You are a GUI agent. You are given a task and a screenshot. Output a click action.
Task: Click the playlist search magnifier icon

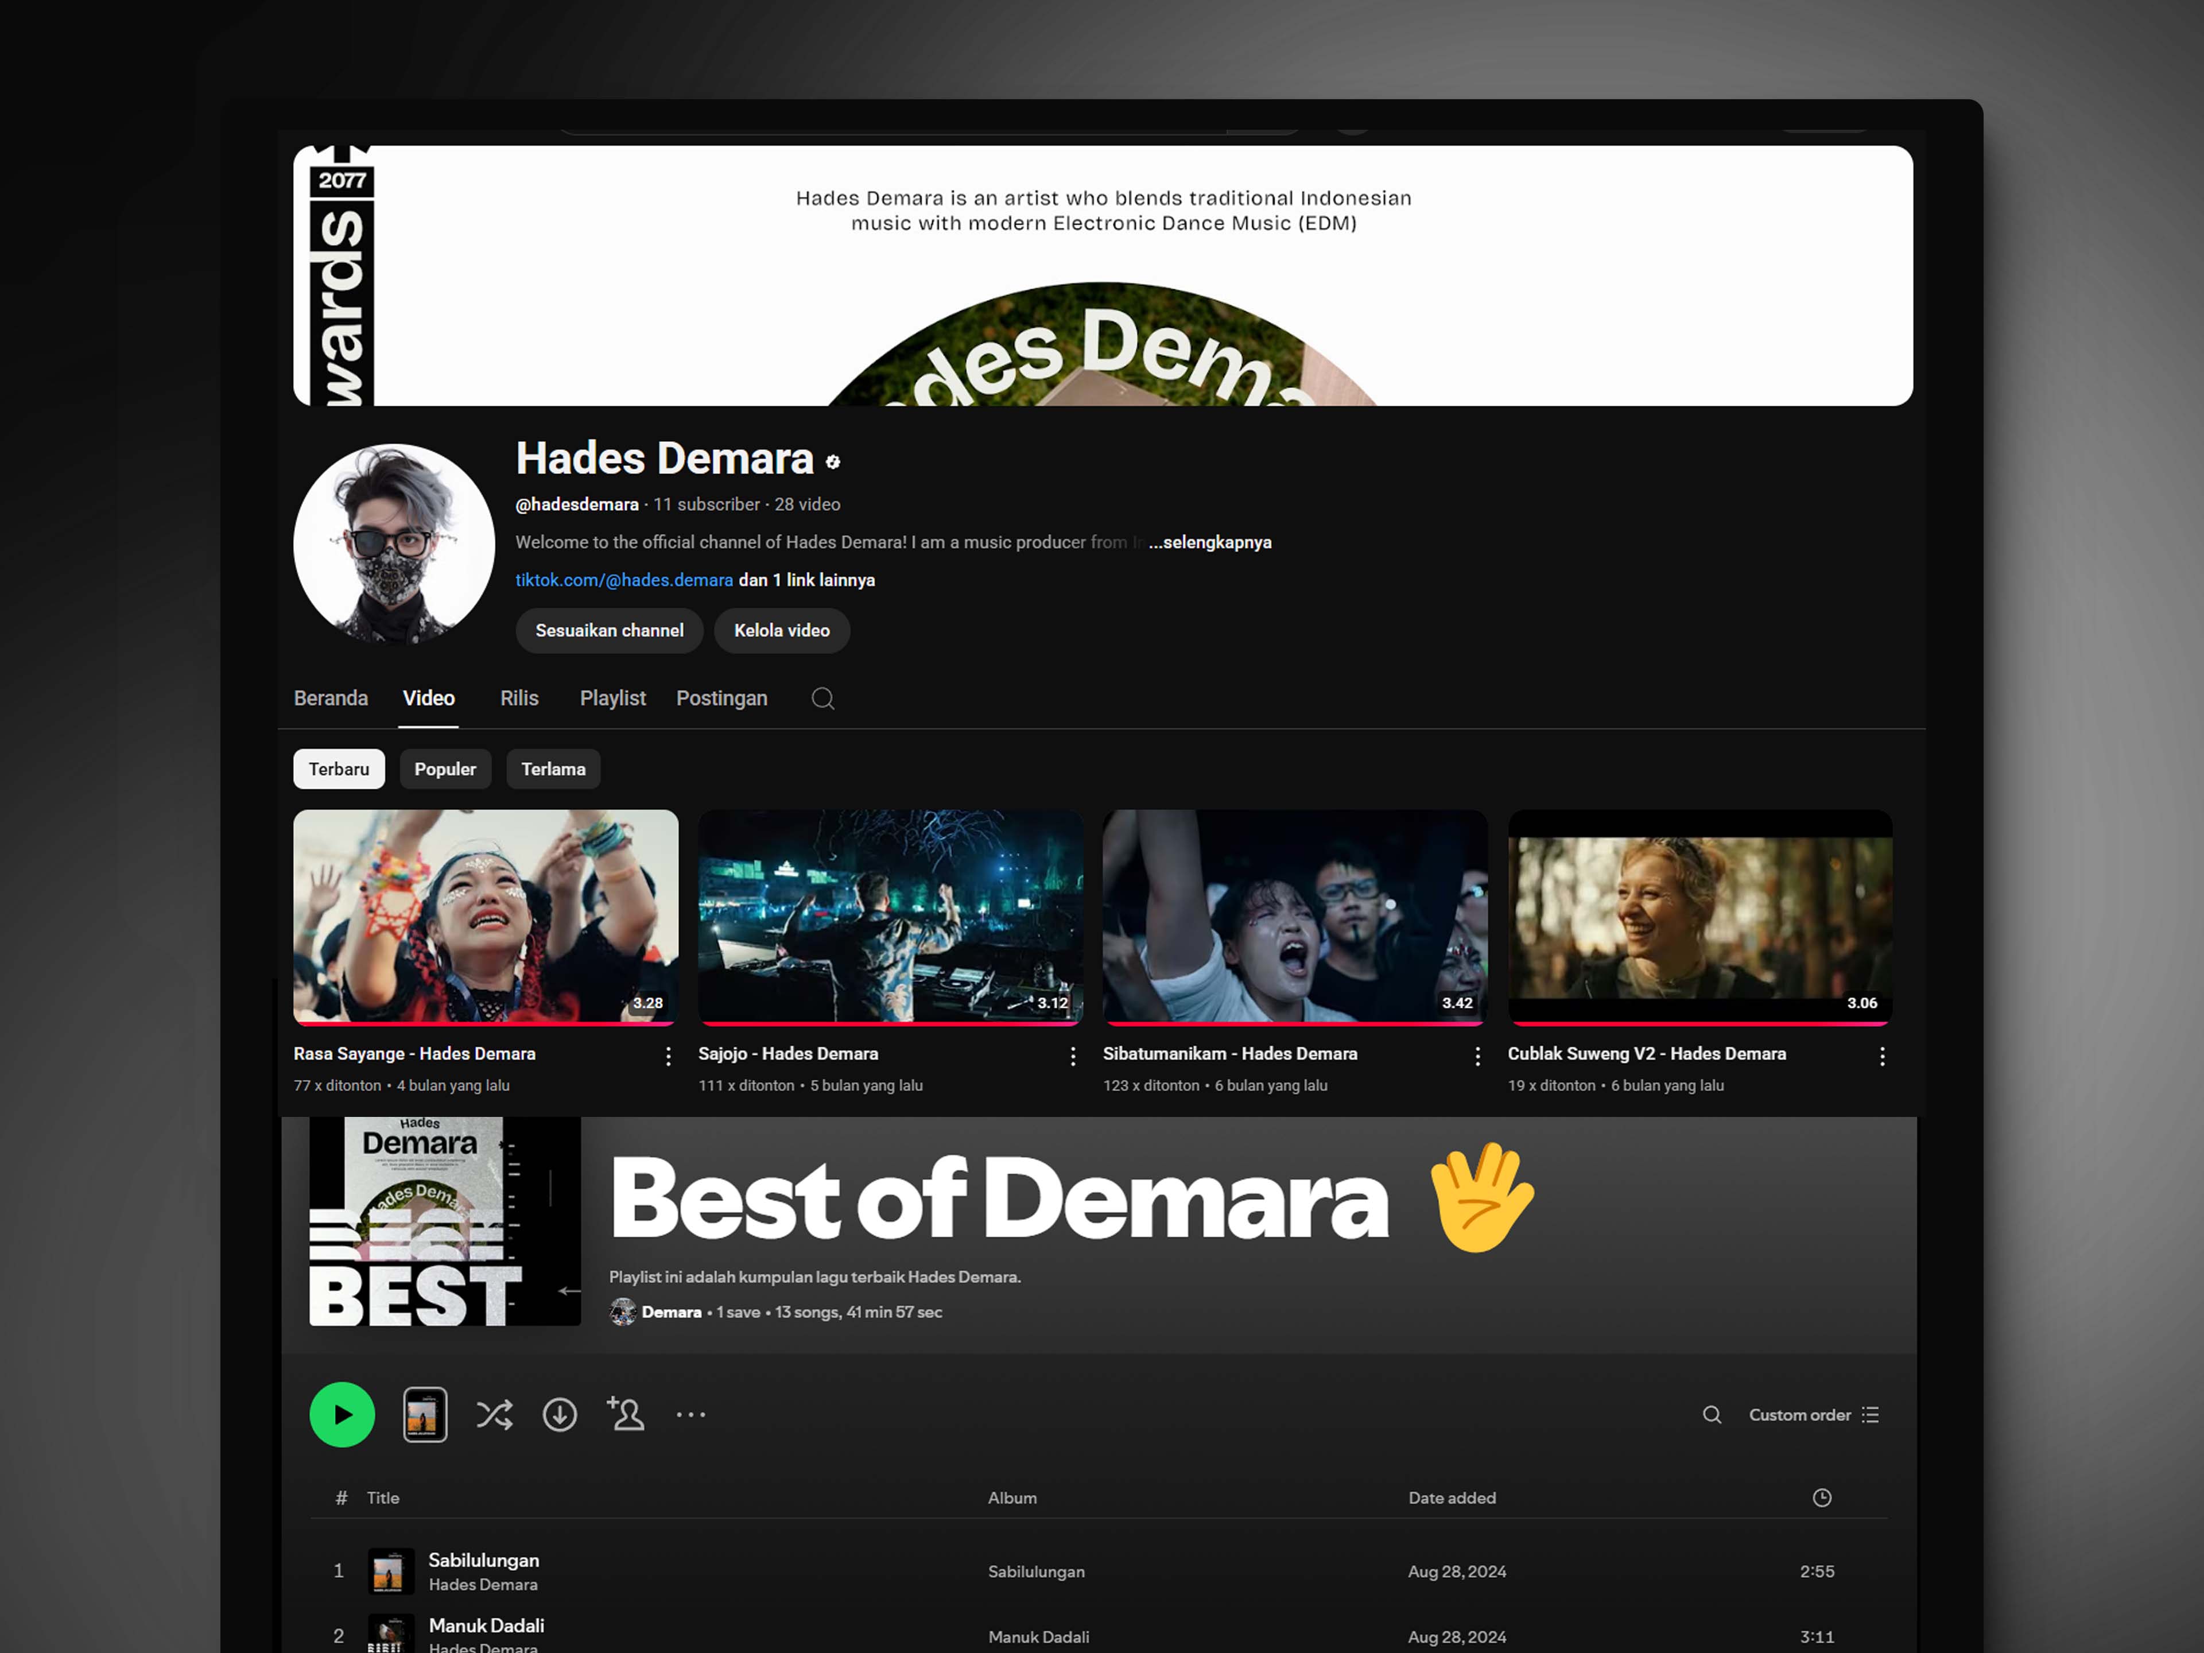tap(1711, 1415)
